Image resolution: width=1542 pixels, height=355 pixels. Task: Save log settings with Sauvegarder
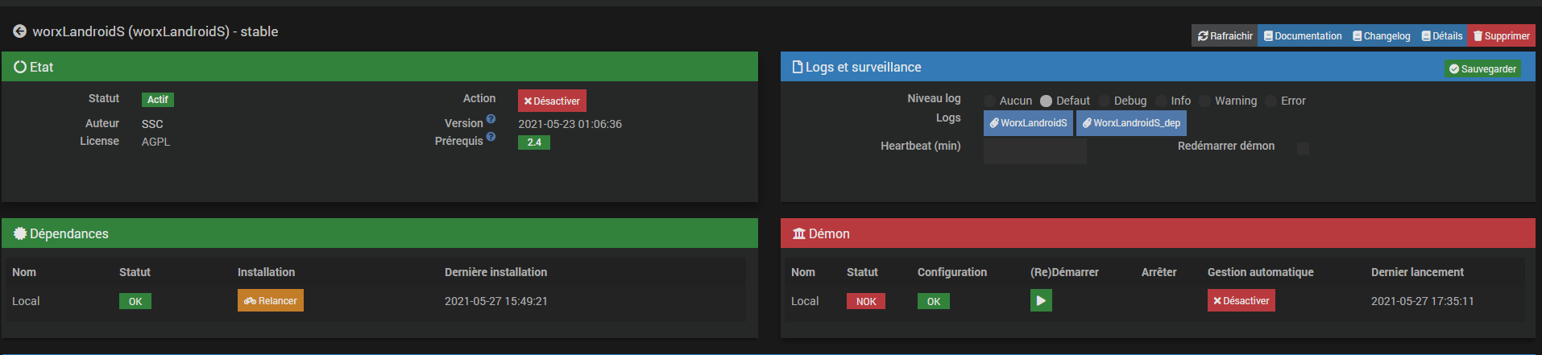click(1482, 68)
